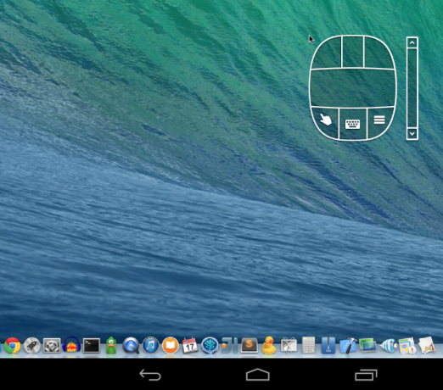Open the overlay hamburger menu

pos(379,120)
